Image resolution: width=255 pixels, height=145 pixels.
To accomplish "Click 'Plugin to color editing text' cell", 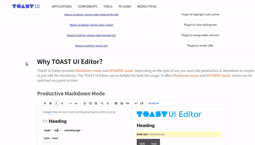I will pyautogui.click(x=200, y=25).
